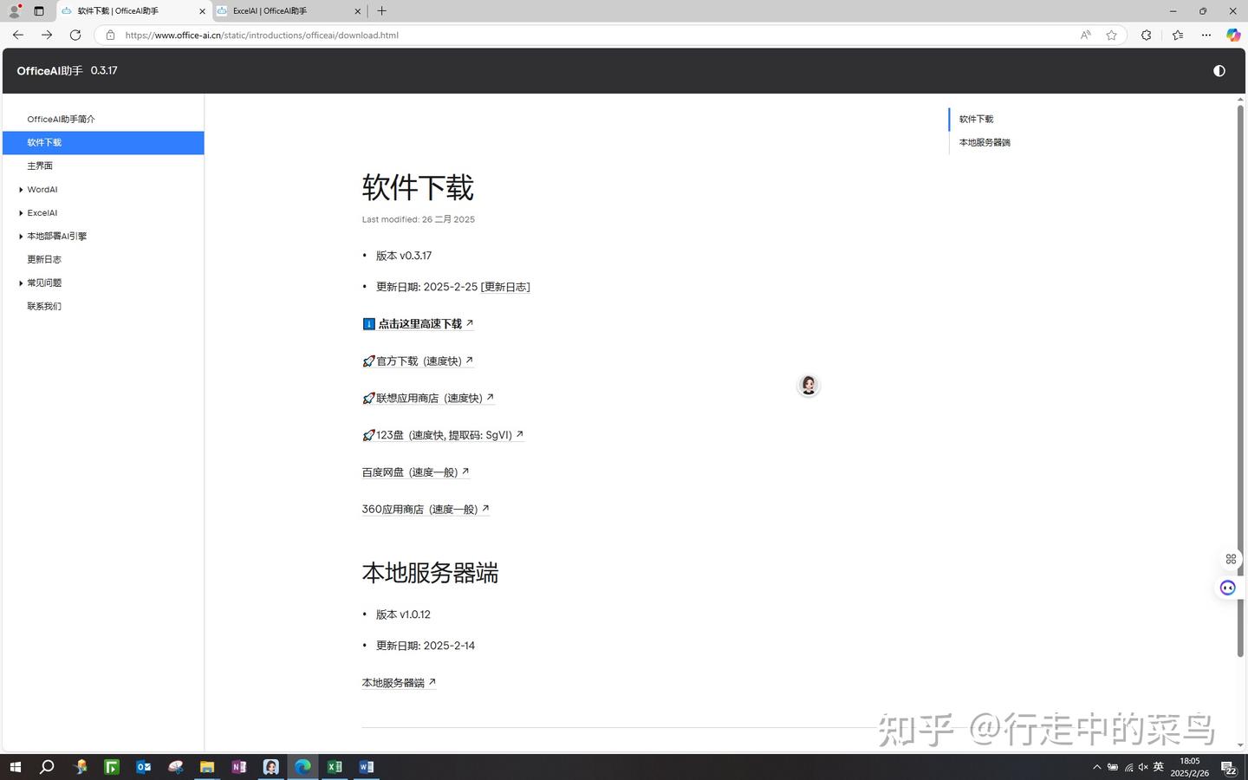Click 123盘 download link
The height and width of the screenshot is (780, 1248).
point(444,435)
